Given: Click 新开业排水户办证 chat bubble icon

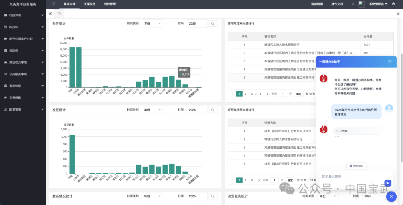Looking at the screenshot, I should 5,39.
